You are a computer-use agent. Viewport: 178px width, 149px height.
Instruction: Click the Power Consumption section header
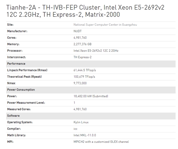click(x=21, y=90)
